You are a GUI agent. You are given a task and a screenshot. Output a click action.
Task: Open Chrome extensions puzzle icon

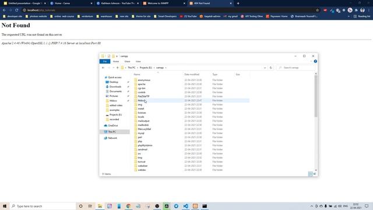[356, 10]
